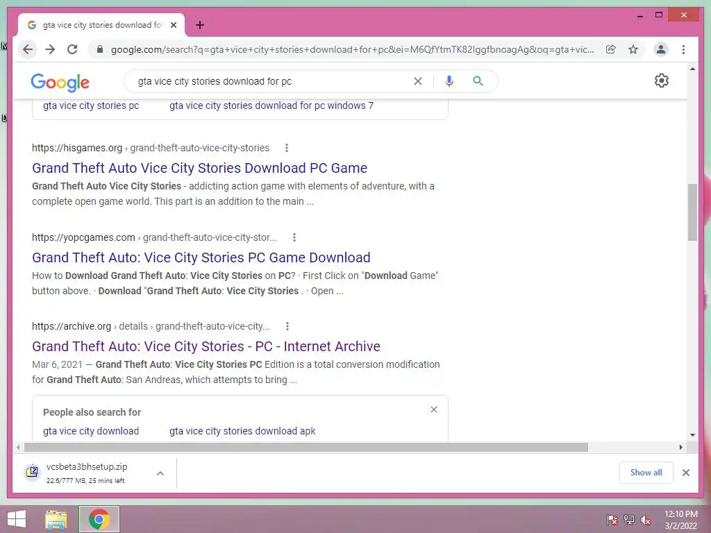Select the gta vice city stories tab

tap(101, 25)
